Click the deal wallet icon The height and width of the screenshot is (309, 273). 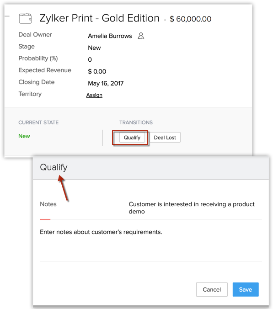[25, 18]
